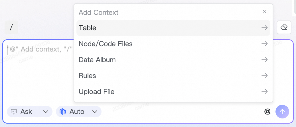The image size is (296, 127).
Task: Choose Node/Code Files context option
Action: click(106, 44)
